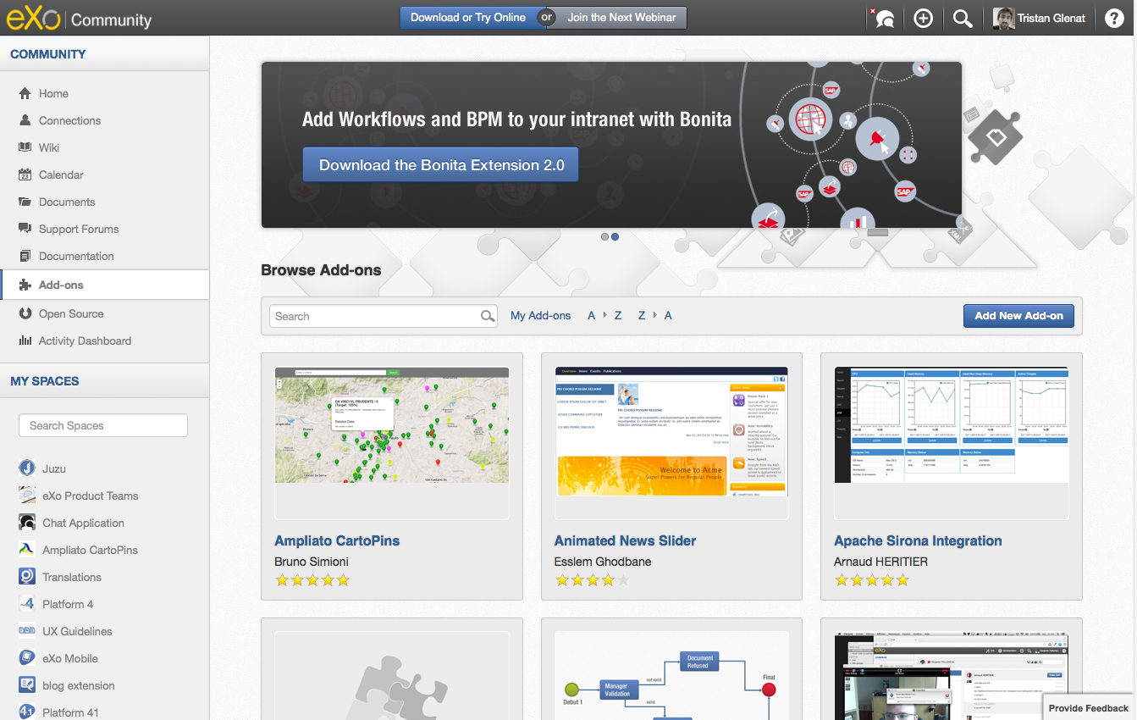Open the Apache Sirona Integration title link
This screenshot has height=720, width=1137.
pos(918,540)
